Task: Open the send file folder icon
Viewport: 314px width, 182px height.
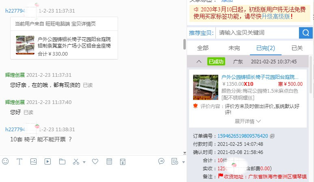Action: point(62,161)
